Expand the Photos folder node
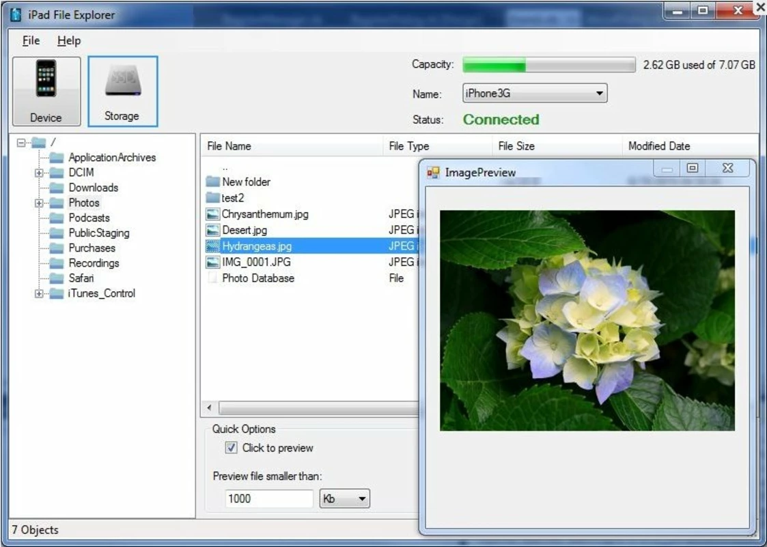 [39, 203]
